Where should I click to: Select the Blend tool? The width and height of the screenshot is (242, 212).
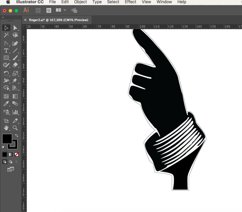point(15,104)
